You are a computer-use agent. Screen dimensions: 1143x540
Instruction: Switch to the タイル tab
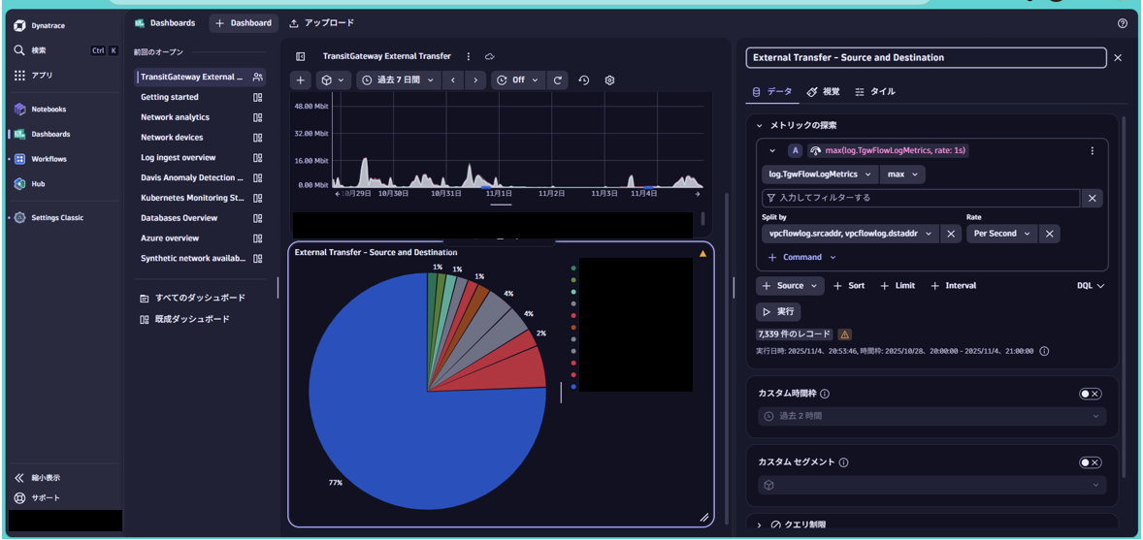tap(875, 92)
